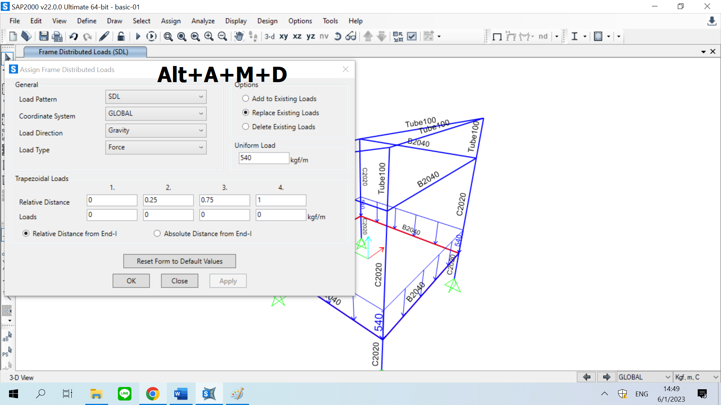The height and width of the screenshot is (405, 721).
Task: Choose Absolute Distance from End-I
Action: click(157, 234)
